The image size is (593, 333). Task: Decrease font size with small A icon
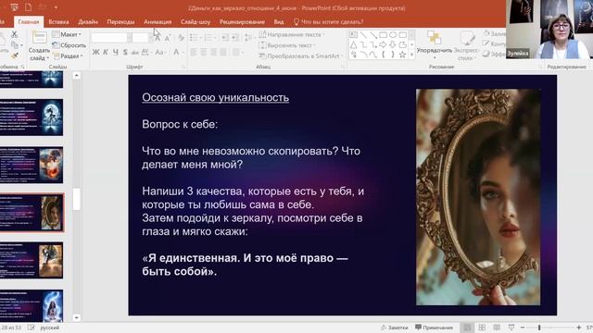click(x=168, y=37)
